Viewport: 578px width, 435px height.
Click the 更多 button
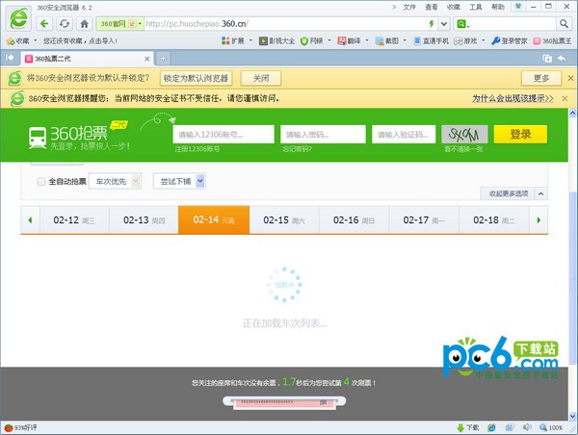pos(541,78)
